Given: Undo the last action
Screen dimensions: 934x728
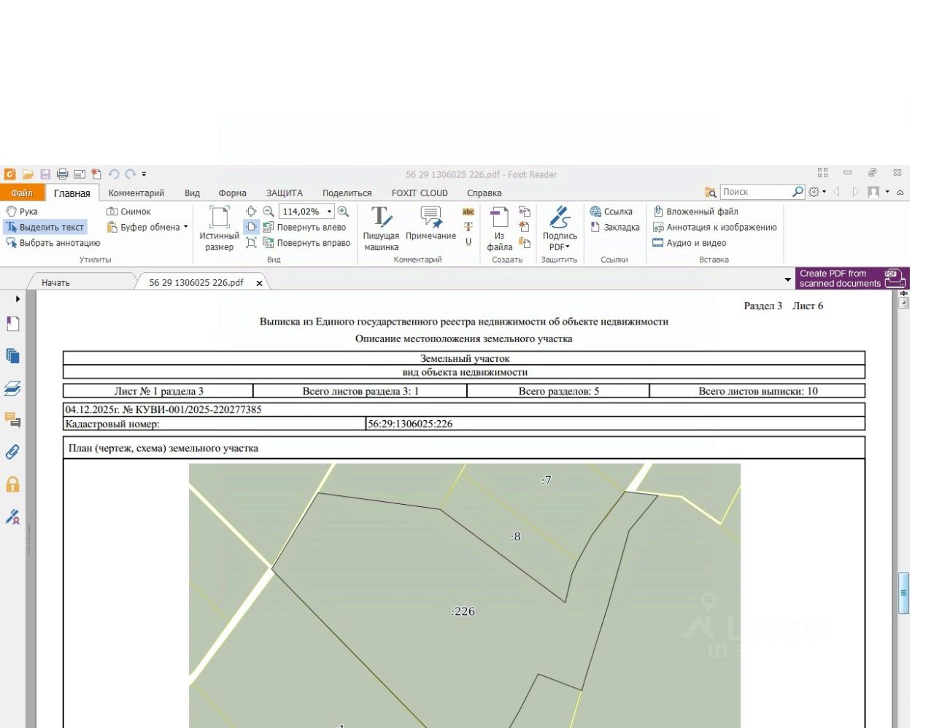Looking at the screenshot, I should (x=114, y=174).
